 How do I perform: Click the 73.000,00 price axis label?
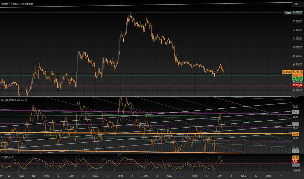[x=297, y=21]
